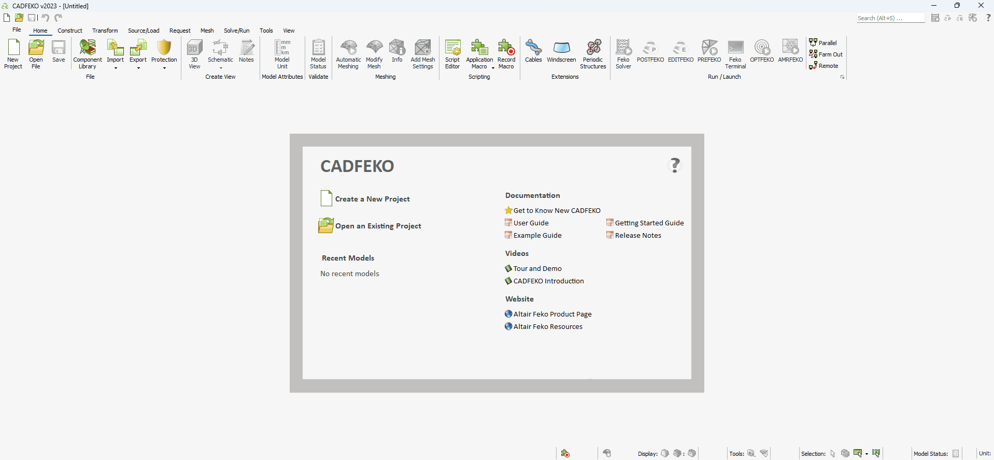Open the Windscreen tool

561,51
